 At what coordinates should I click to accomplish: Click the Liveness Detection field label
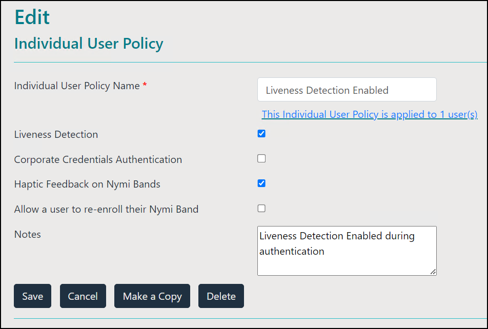[56, 134]
